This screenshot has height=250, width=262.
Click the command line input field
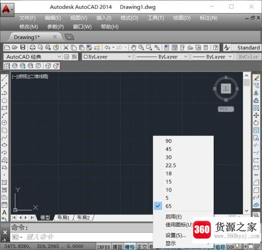[90, 237]
